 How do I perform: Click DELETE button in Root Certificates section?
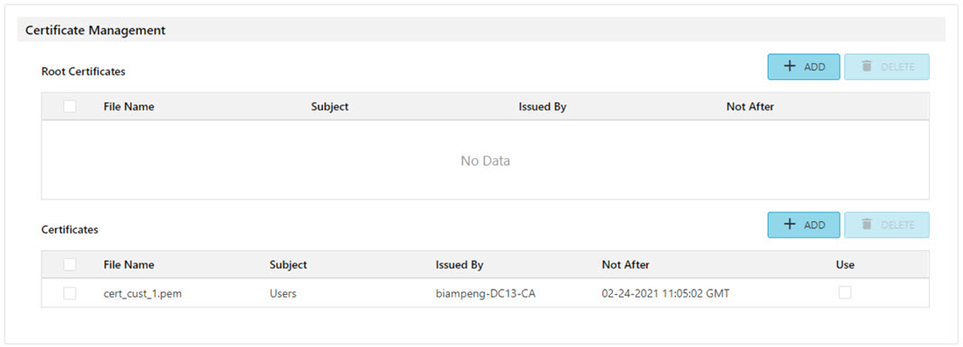pyautogui.click(x=886, y=67)
